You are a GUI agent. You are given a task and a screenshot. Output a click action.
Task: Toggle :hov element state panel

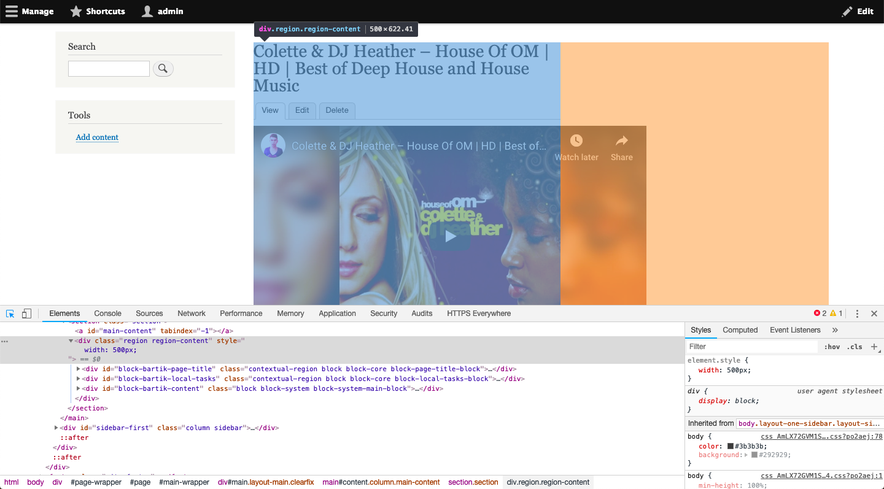coord(832,347)
